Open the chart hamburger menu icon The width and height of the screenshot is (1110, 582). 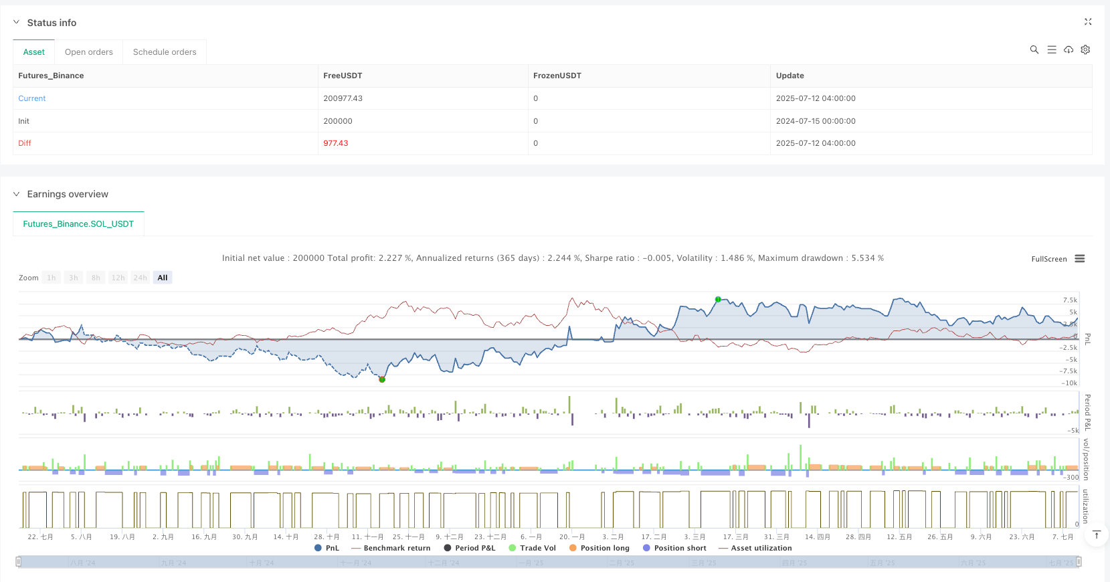pos(1079,259)
